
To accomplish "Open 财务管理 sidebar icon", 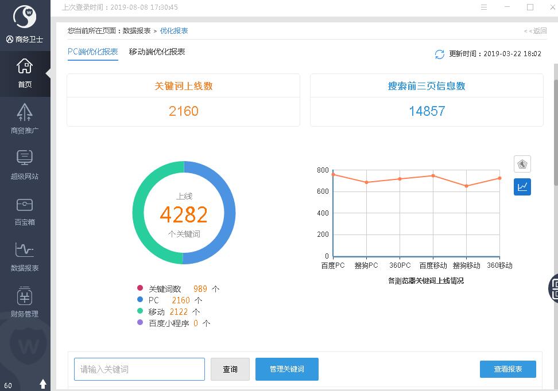I will pos(25,302).
